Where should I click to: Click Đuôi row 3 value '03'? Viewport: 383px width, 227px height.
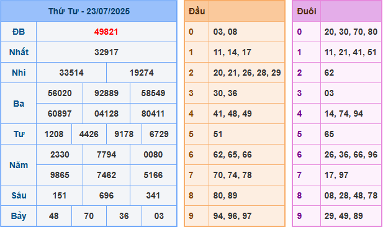pos(329,93)
